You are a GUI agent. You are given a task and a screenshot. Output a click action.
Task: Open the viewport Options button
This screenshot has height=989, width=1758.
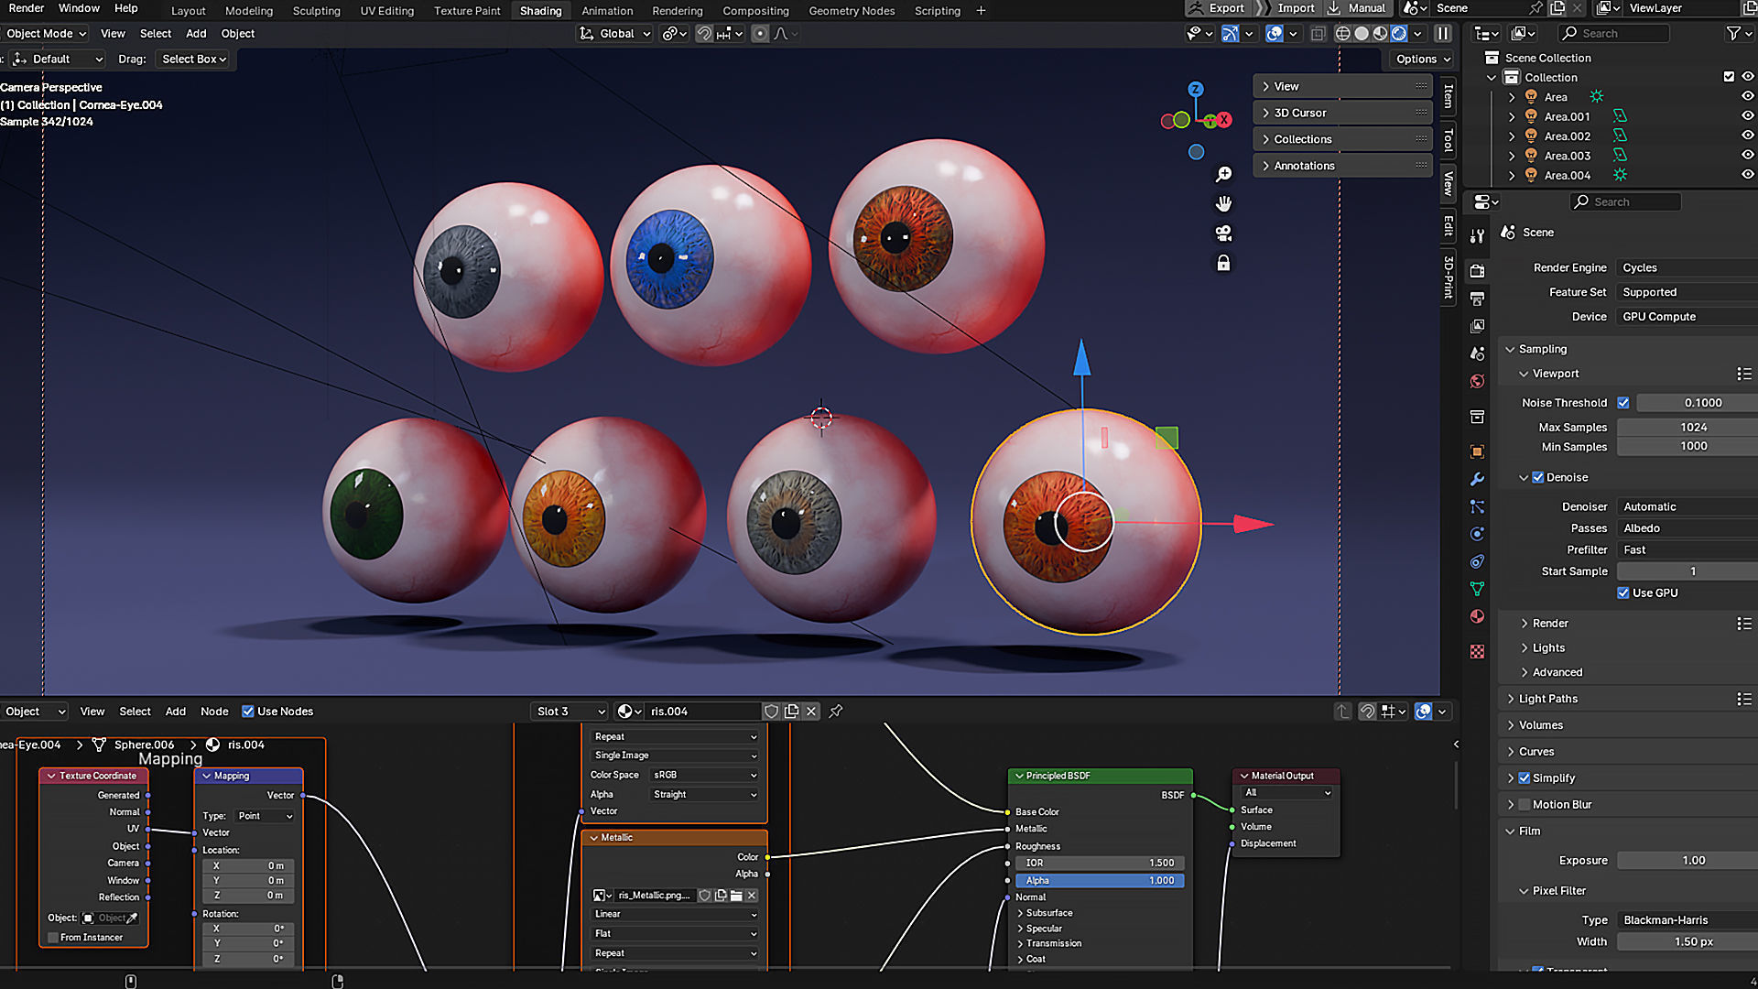1423,59
